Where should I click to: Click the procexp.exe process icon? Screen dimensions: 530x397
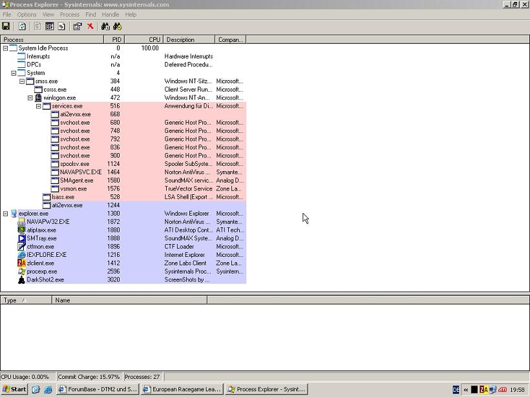coord(21,271)
